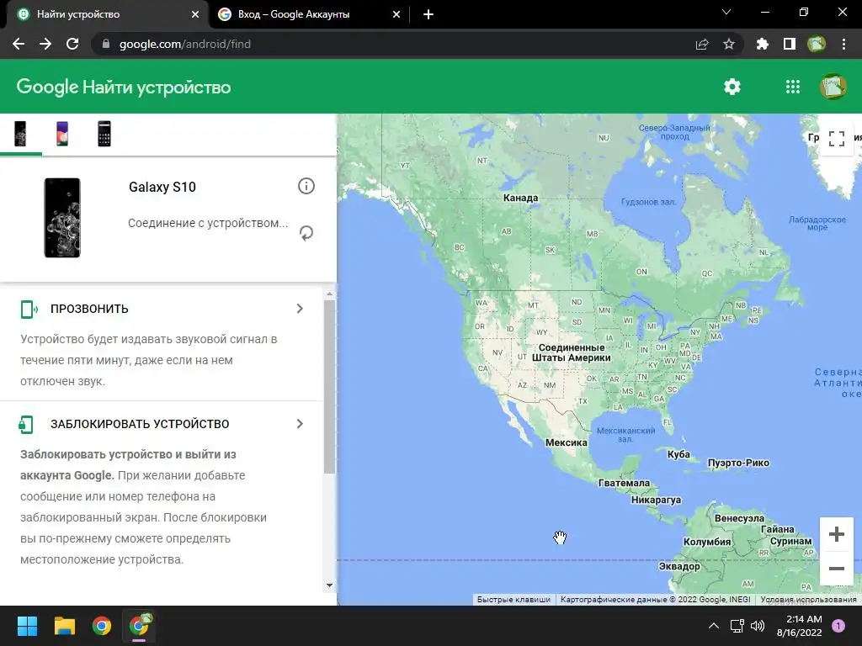Open the notification badge in taskbar
Viewport: 862px width, 646px height.
838,626
